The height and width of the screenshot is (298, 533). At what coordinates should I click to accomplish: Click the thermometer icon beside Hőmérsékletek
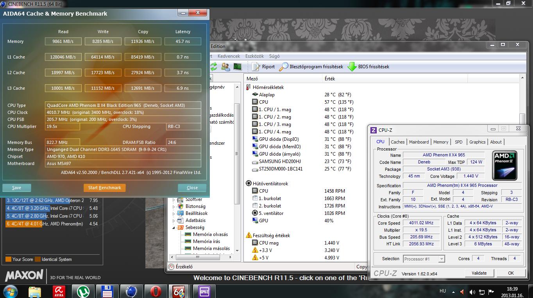pos(249,87)
